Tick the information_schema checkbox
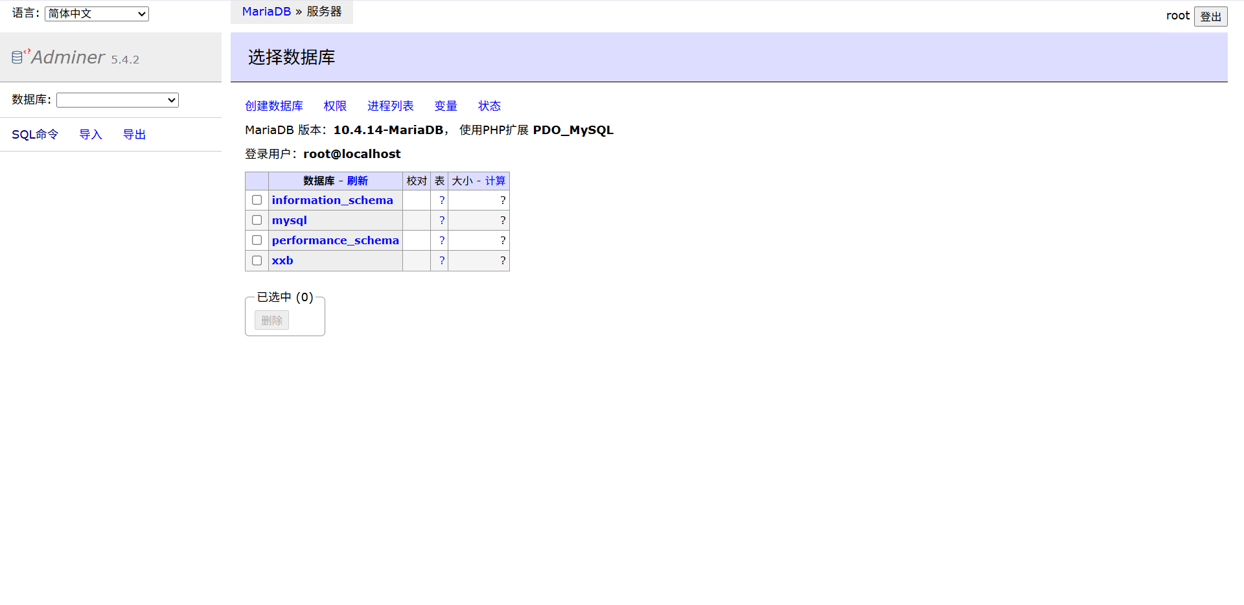The width and height of the screenshot is (1244, 605). pyautogui.click(x=257, y=200)
